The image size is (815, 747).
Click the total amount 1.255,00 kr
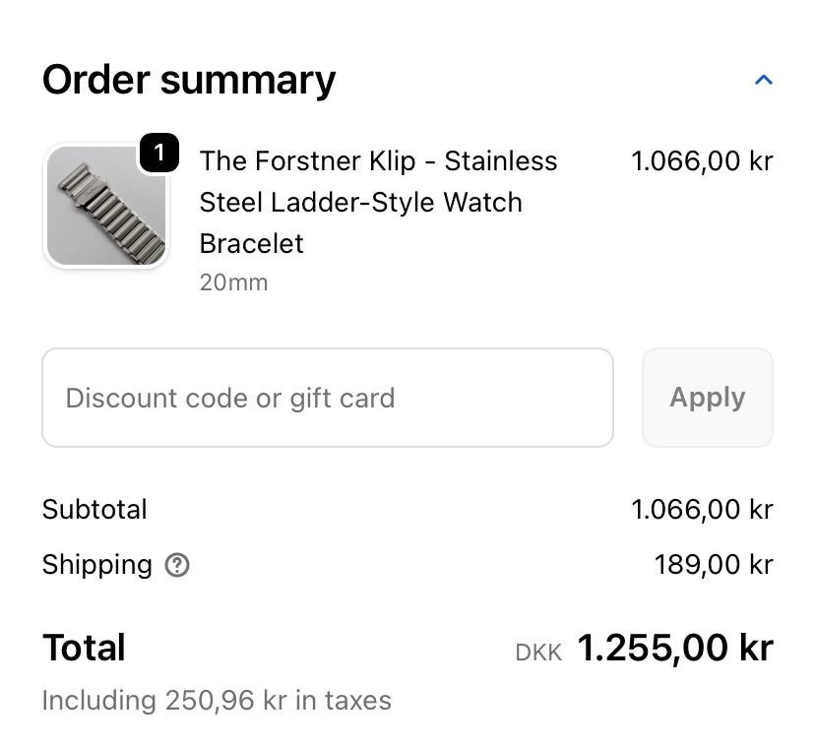coord(675,649)
